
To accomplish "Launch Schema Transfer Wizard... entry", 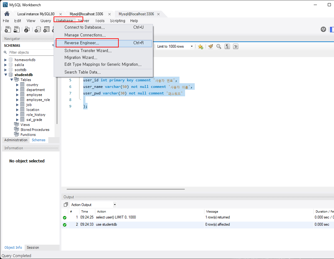I will [103, 50].
